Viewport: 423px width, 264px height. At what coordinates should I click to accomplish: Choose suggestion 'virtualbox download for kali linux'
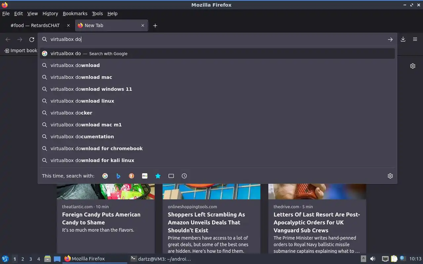tap(217, 160)
